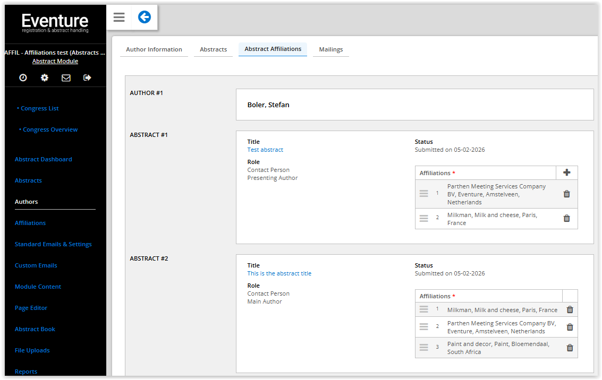The height and width of the screenshot is (380, 602).
Task: Go to Abstract Dashboard in sidebar
Action: [43, 159]
